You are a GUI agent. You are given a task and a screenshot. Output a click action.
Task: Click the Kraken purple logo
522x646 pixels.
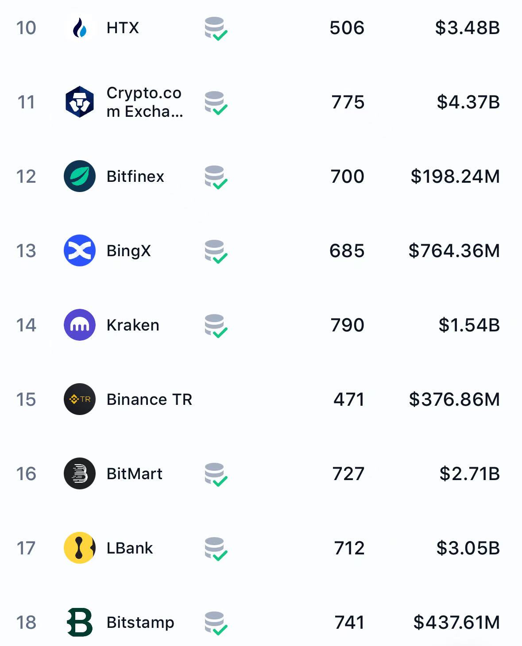click(x=80, y=325)
